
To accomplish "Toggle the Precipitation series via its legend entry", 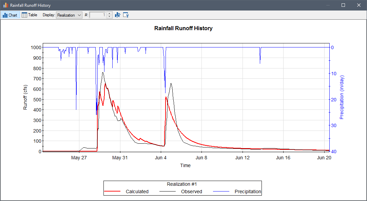I will [247, 192].
